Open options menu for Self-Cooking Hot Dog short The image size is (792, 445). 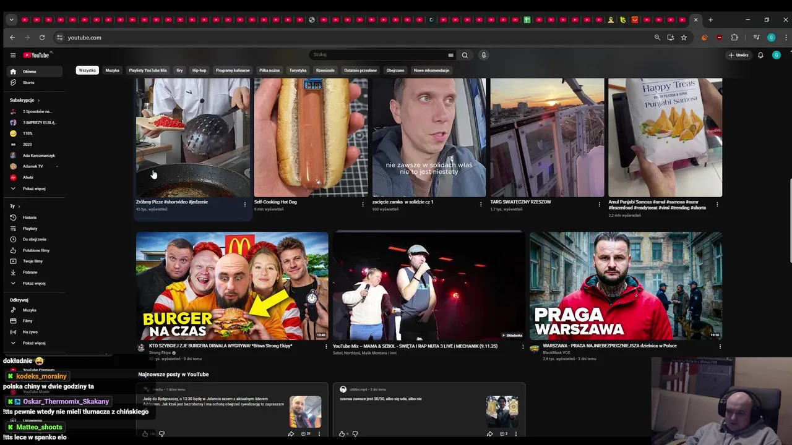363,204
